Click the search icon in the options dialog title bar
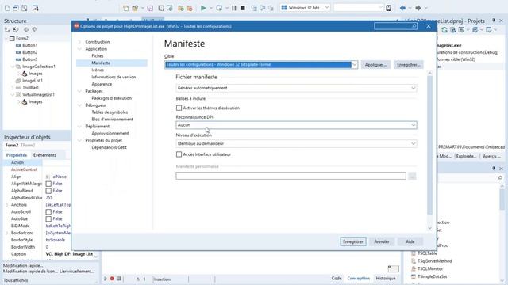 click(414, 26)
